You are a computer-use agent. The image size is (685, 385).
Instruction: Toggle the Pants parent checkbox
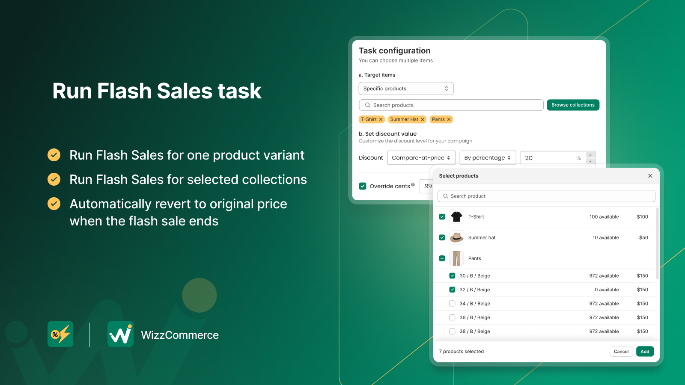point(442,258)
